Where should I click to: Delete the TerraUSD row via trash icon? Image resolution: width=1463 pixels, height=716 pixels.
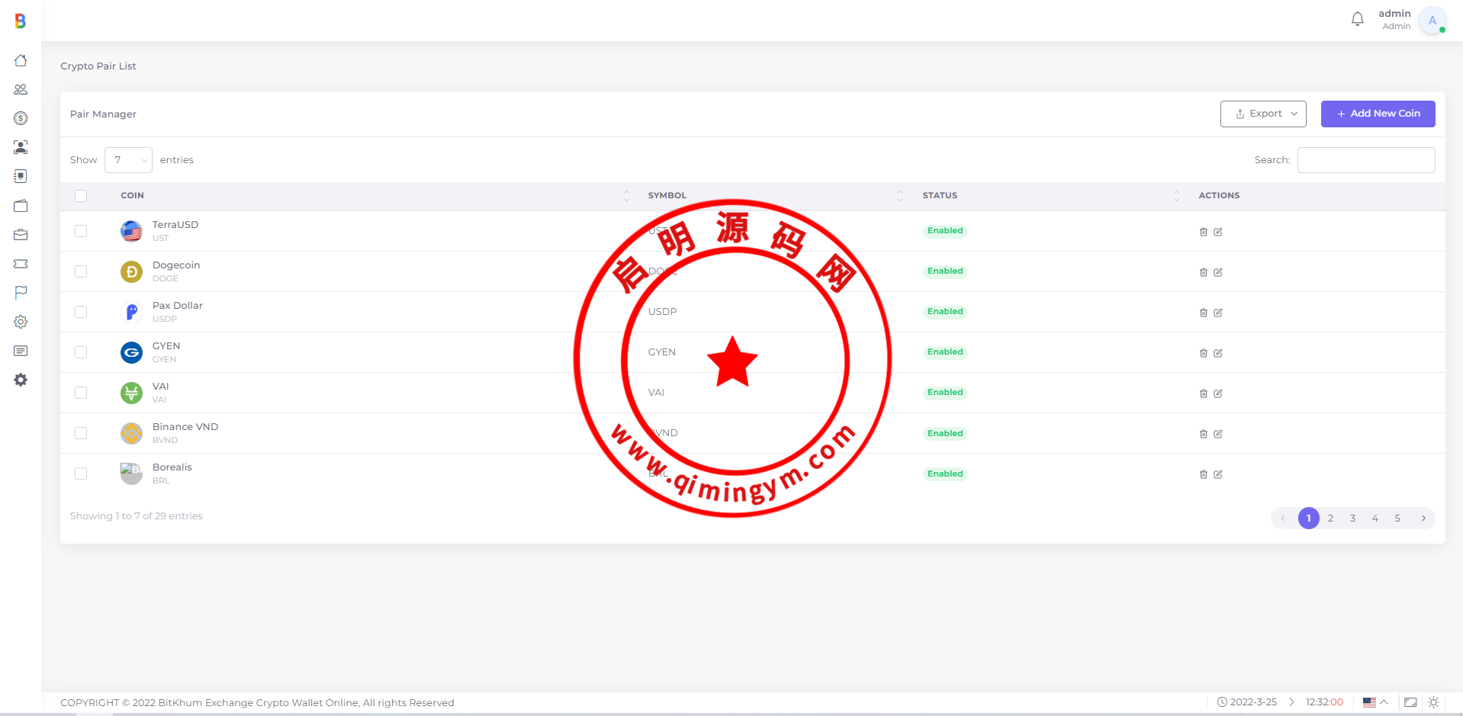(x=1203, y=232)
